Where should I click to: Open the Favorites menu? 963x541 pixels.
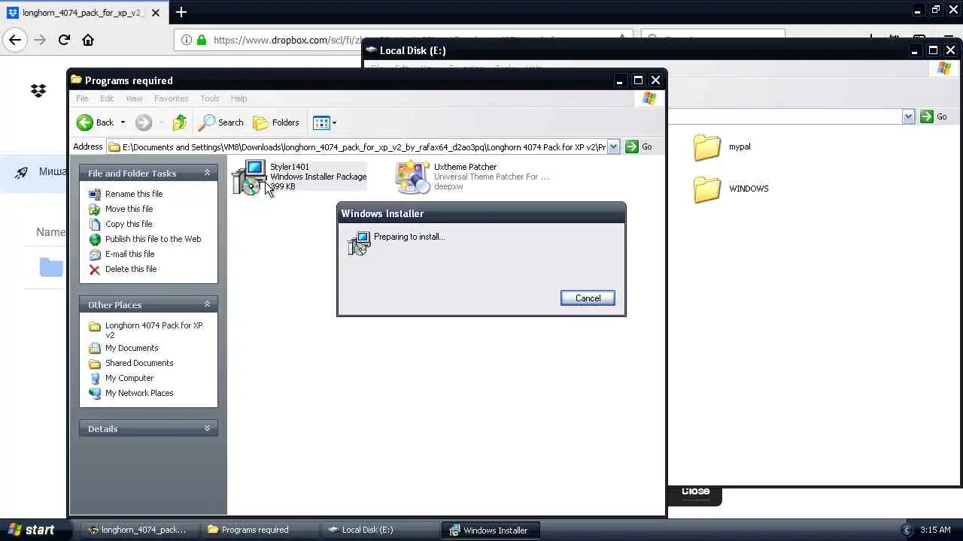pyautogui.click(x=172, y=98)
